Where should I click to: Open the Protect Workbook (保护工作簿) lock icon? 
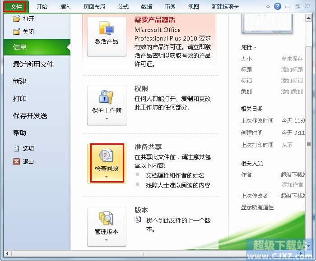(x=106, y=97)
